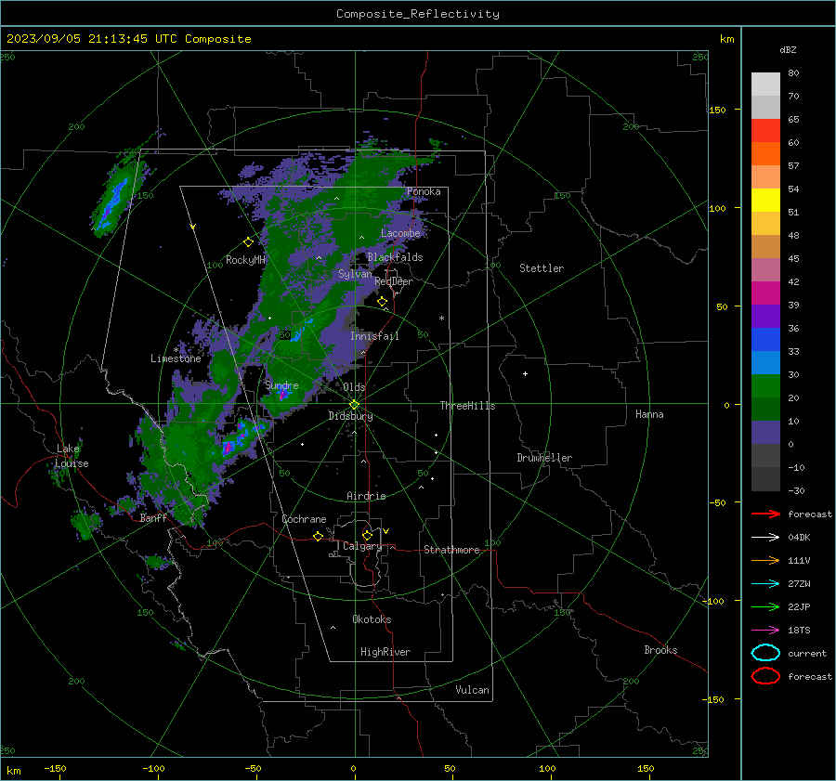Image resolution: width=836 pixels, height=781 pixels.
Task: Click the green 22JP arrow legend icon
Action: pos(765,606)
